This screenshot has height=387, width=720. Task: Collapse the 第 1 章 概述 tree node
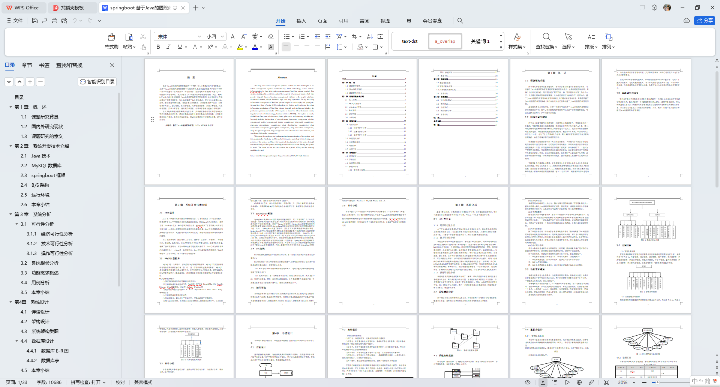tap(11, 107)
